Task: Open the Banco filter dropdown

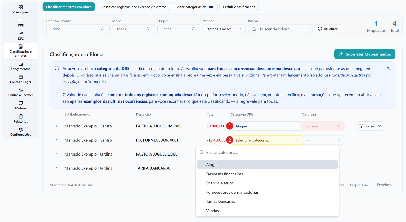Action: point(133,29)
